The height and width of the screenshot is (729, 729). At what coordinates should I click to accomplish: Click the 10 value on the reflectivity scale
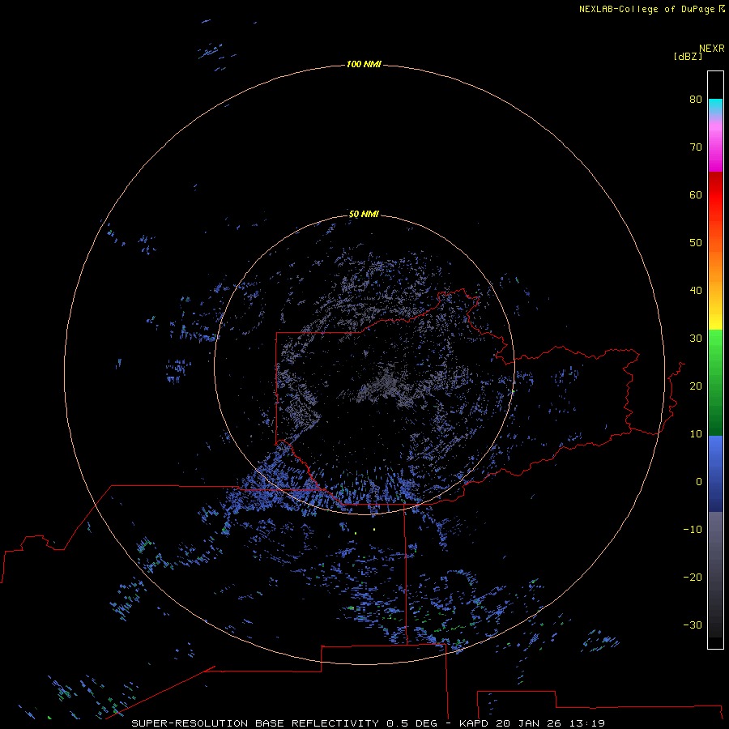tap(696, 434)
